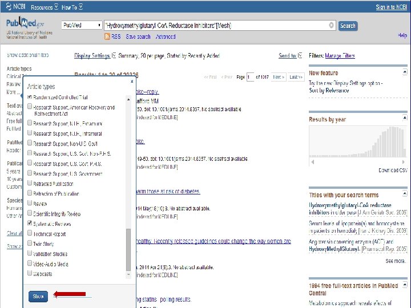Clear the search box with the X icon
This screenshot has width=411, height=308.
(331, 25)
